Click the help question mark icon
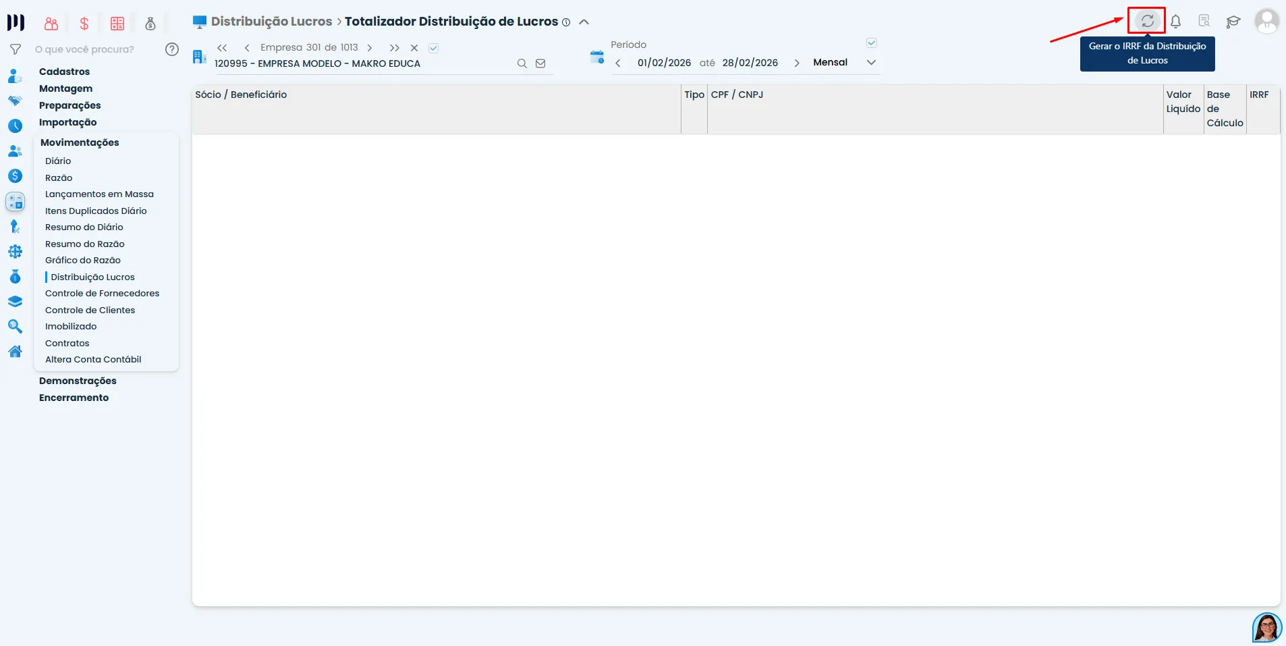1286x646 pixels. (172, 49)
